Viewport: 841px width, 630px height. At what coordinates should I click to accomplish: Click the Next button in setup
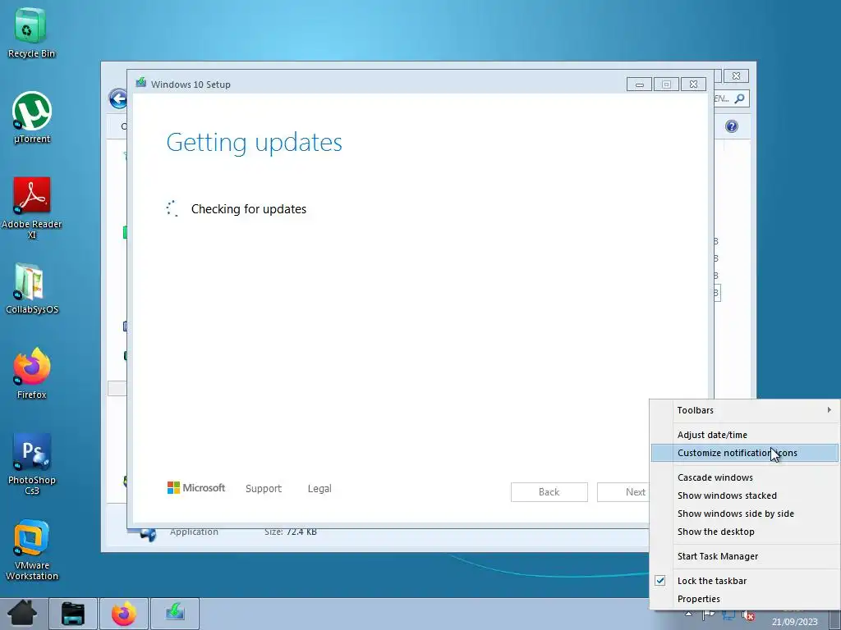pyautogui.click(x=624, y=492)
